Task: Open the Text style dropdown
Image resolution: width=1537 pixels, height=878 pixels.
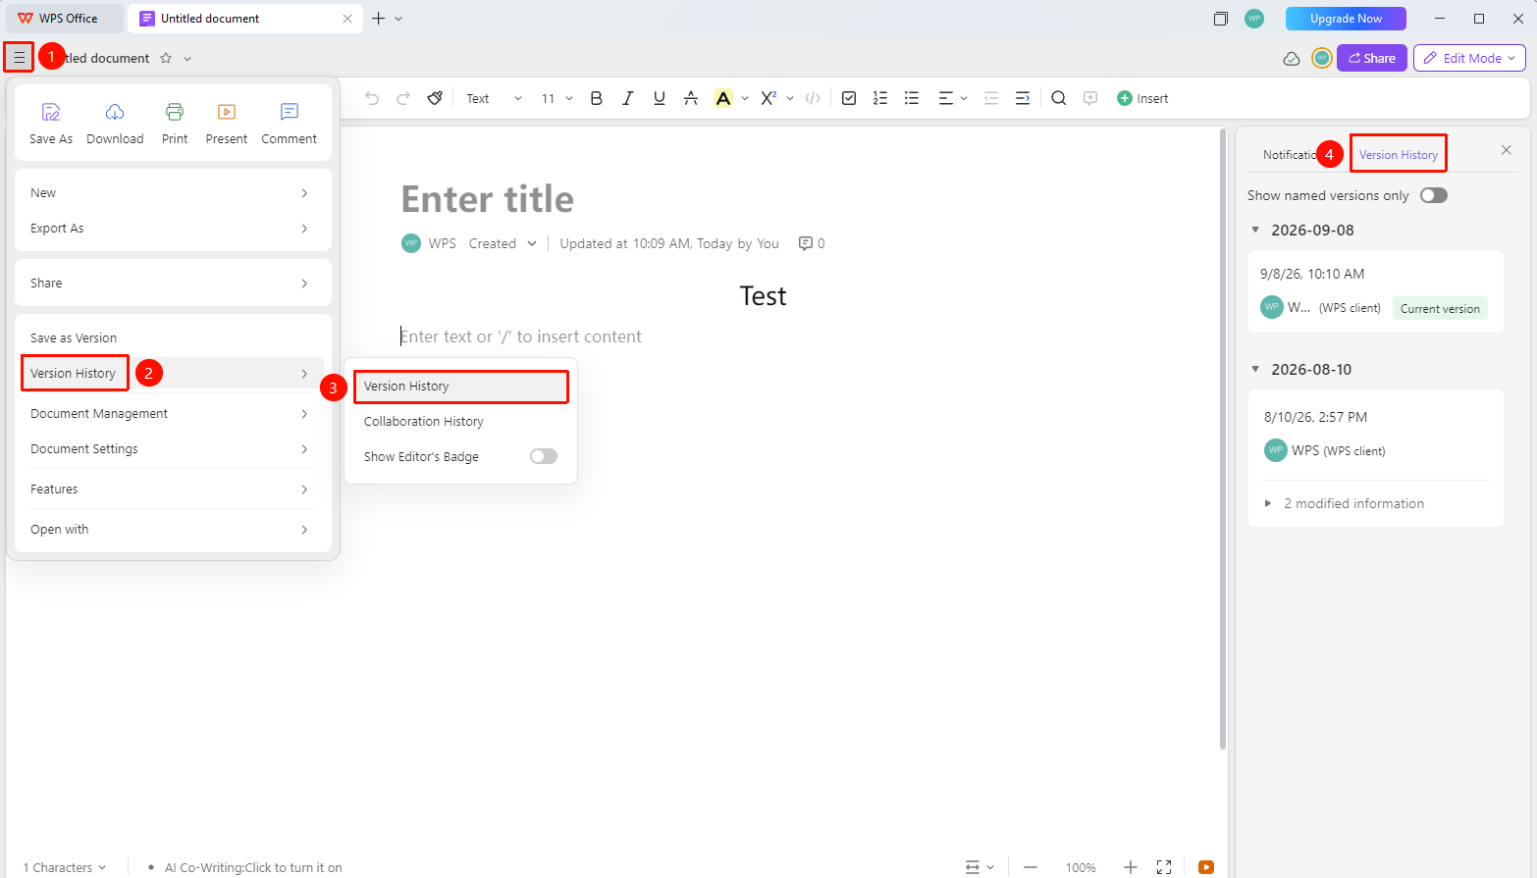Action: point(494,98)
